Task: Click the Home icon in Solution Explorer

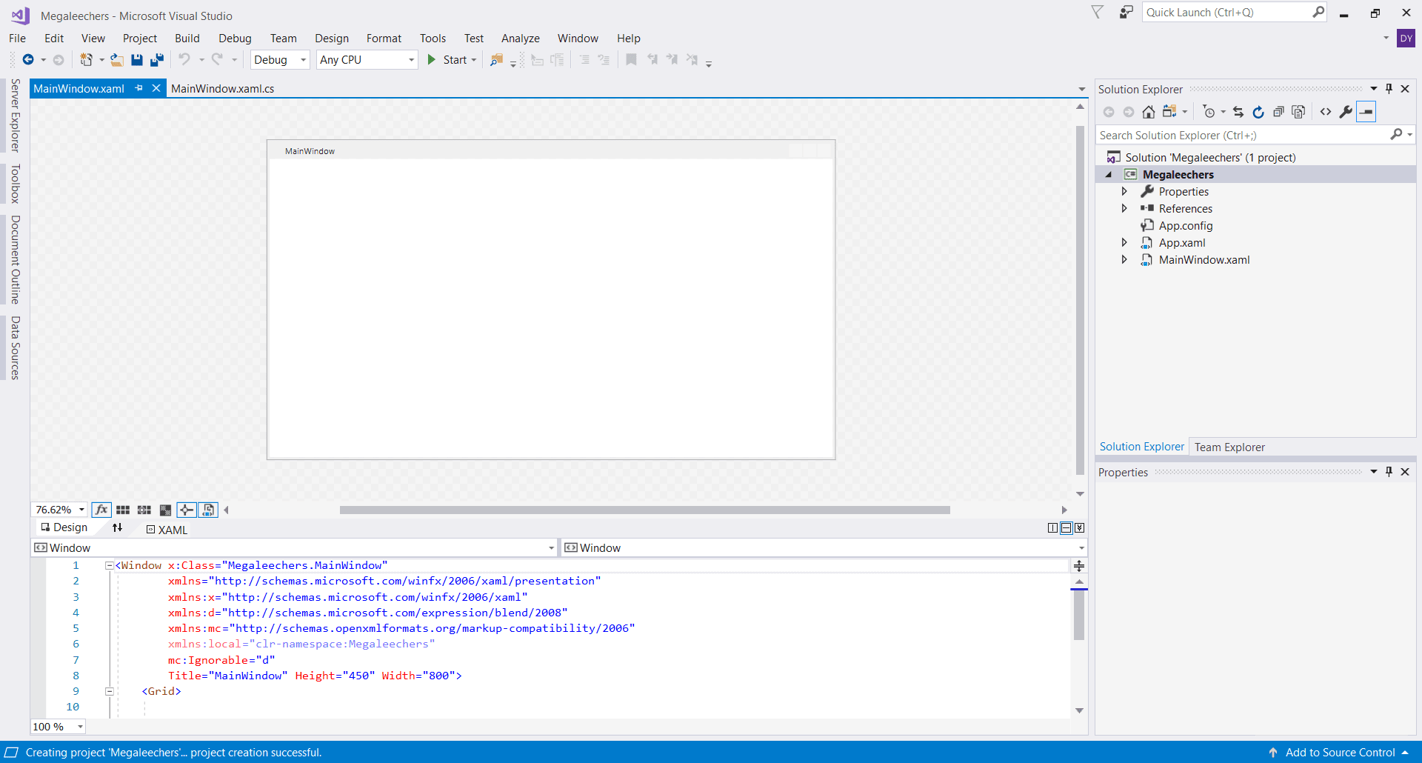Action: pyautogui.click(x=1148, y=112)
